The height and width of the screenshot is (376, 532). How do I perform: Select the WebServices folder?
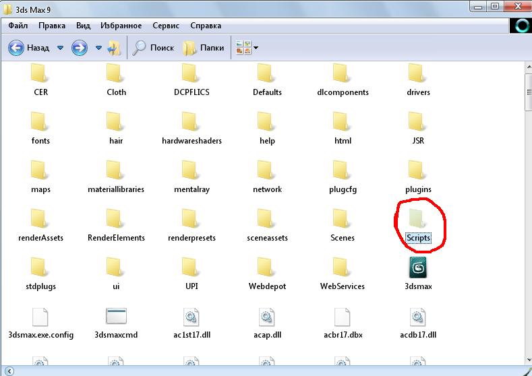click(x=343, y=274)
